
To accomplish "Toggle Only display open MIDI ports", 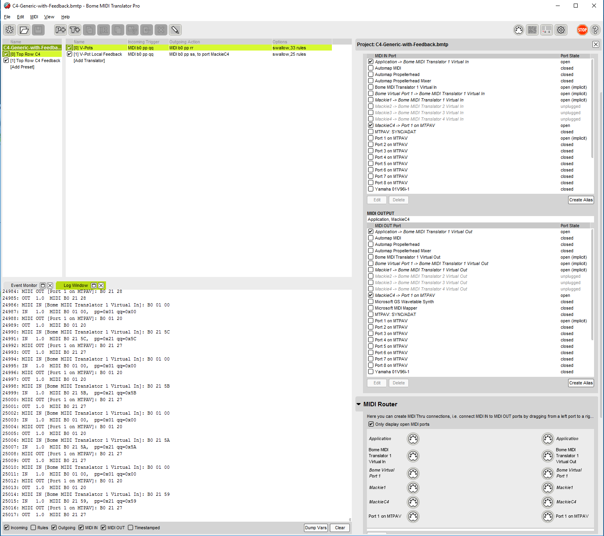I will tap(371, 424).
